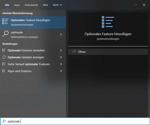Click the search magnifier icon in the search box
The height and width of the screenshot is (125, 150).
[4, 121]
